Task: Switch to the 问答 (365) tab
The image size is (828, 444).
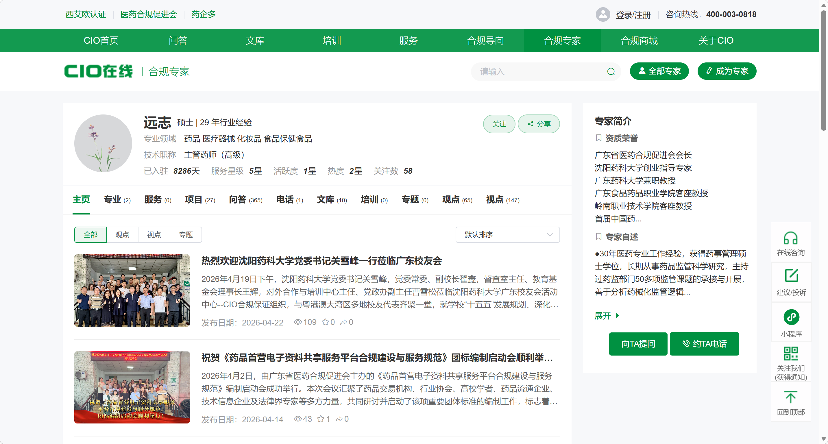Action: pyautogui.click(x=245, y=199)
